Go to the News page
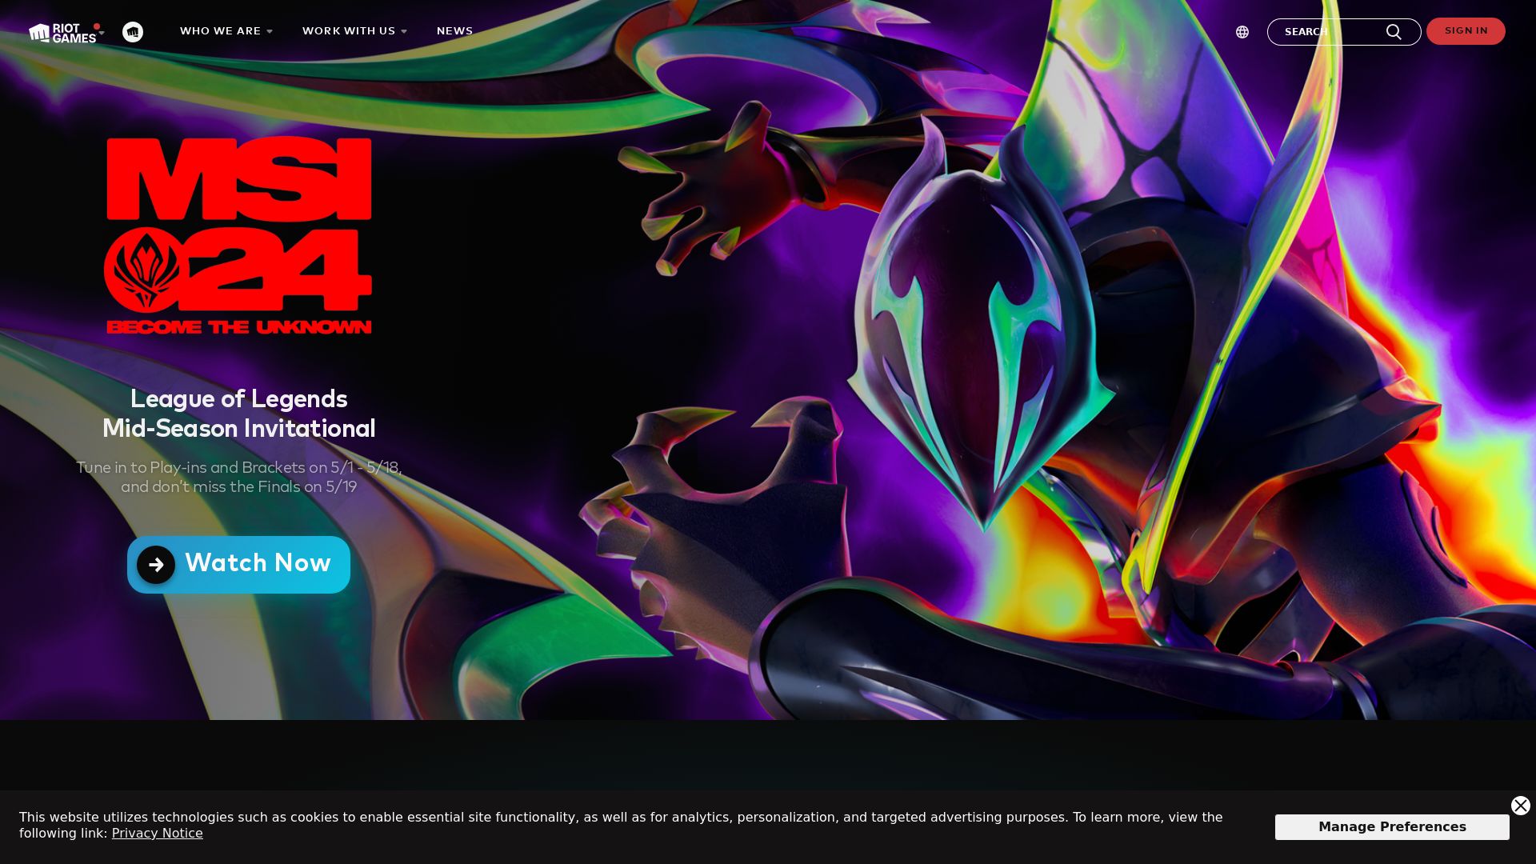The height and width of the screenshot is (864, 1536). point(454,31)
